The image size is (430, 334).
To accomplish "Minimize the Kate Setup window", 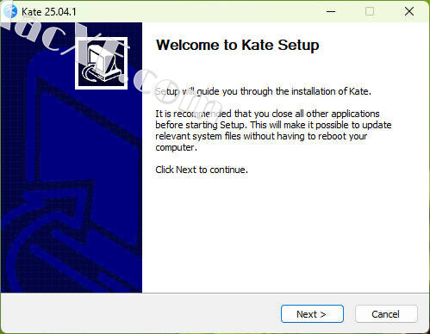I will point(331,11).
